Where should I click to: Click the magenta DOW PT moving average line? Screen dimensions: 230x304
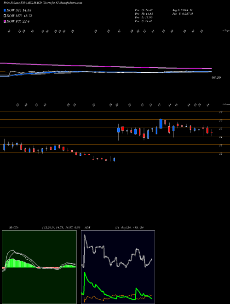pos(106,66)
